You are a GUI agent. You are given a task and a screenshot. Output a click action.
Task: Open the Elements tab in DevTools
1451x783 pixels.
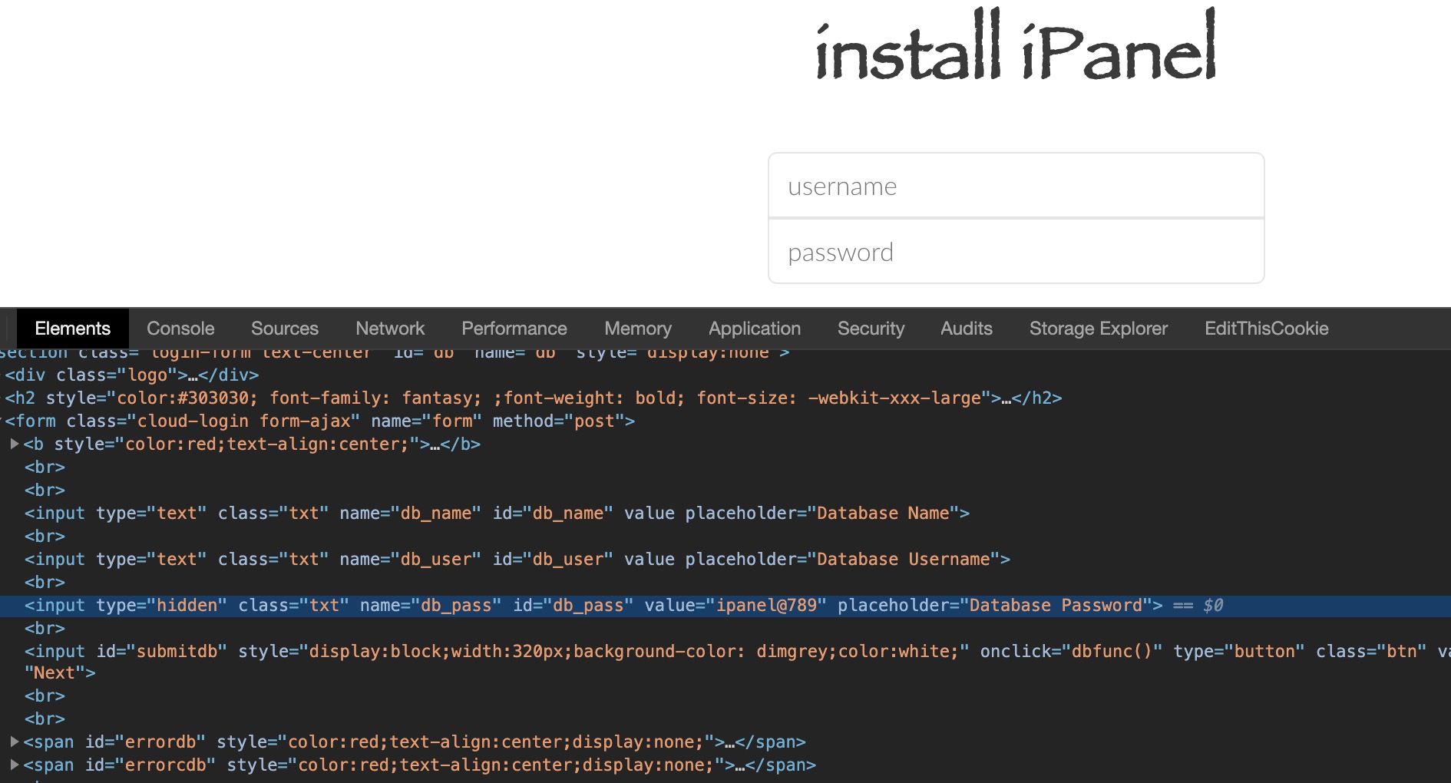click(72, 329)
